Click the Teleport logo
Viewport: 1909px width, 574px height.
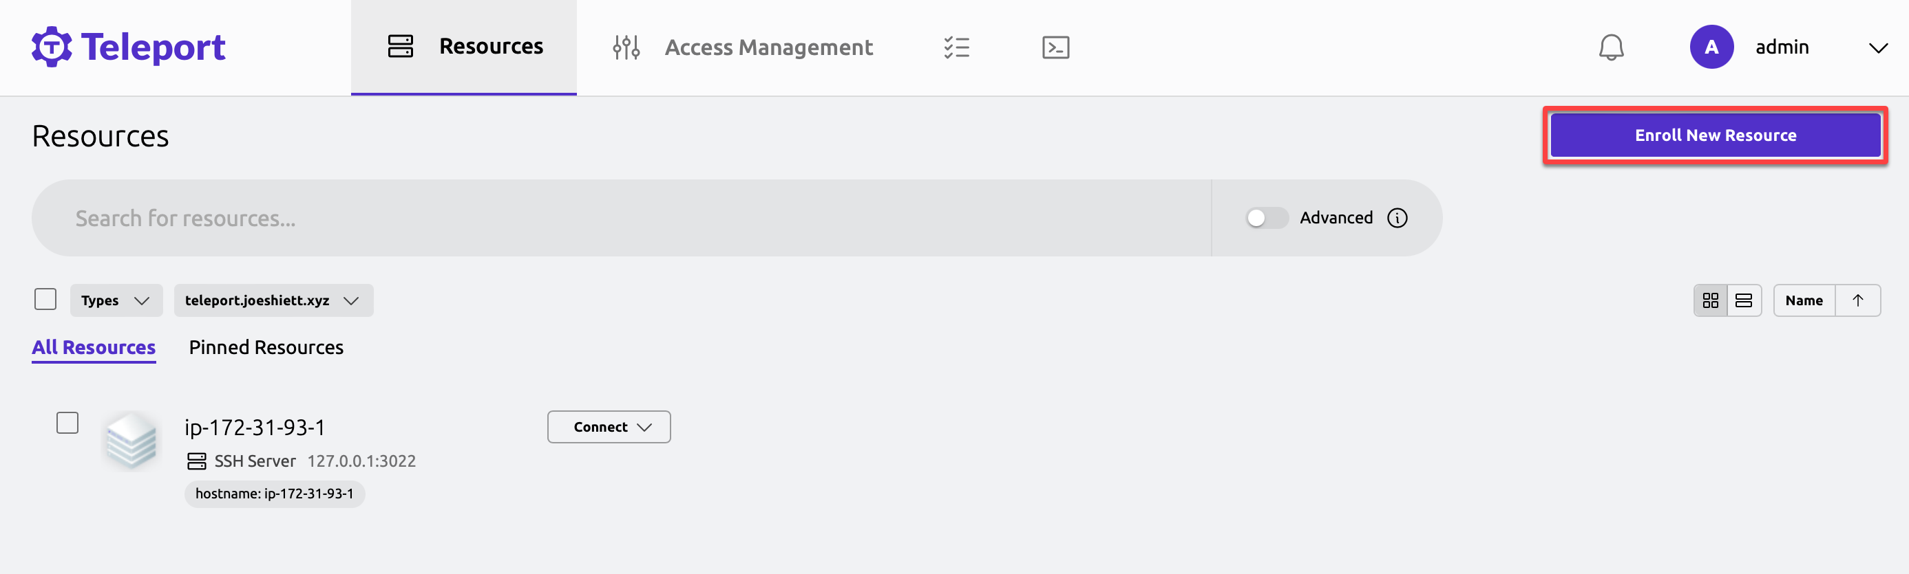click(128, 47)
